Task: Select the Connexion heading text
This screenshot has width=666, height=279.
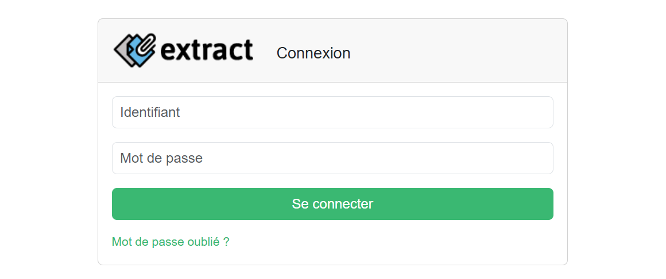Action: pyautogui.click(x=313, y=53)
